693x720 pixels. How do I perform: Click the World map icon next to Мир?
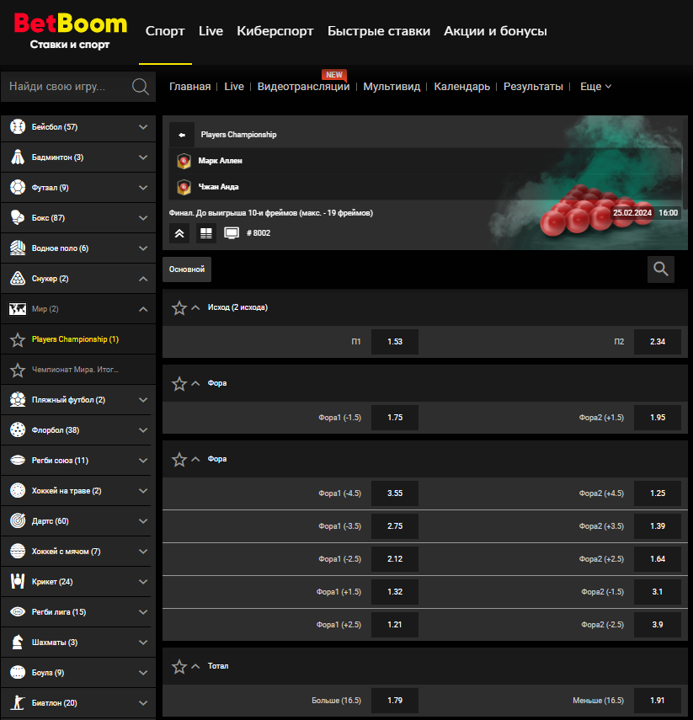(x=18, y=308)
